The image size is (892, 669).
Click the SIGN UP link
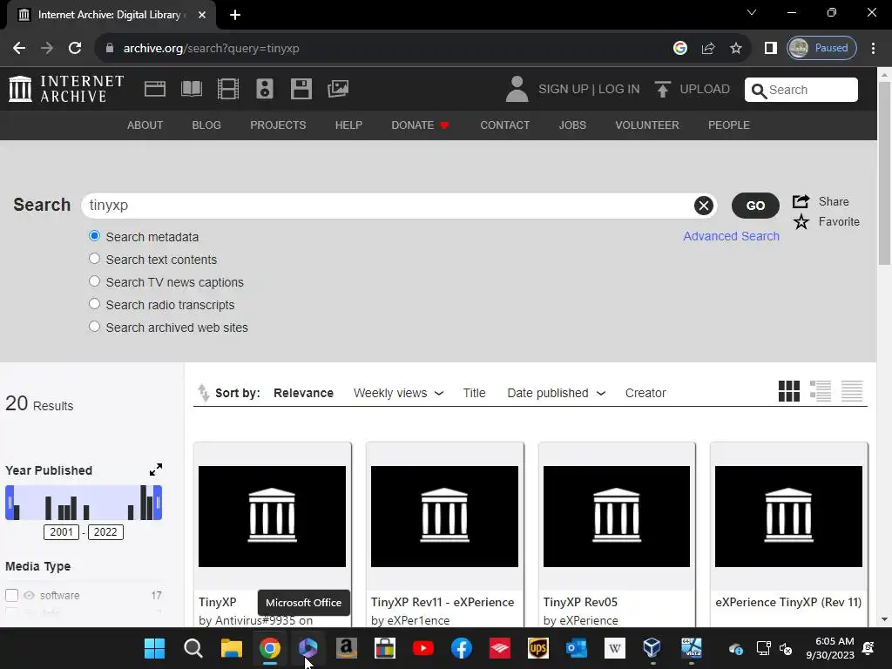coord(564,90)
